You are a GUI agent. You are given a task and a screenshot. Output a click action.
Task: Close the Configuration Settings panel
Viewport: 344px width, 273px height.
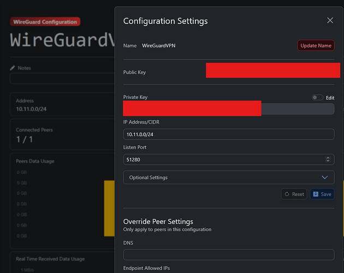330,21
